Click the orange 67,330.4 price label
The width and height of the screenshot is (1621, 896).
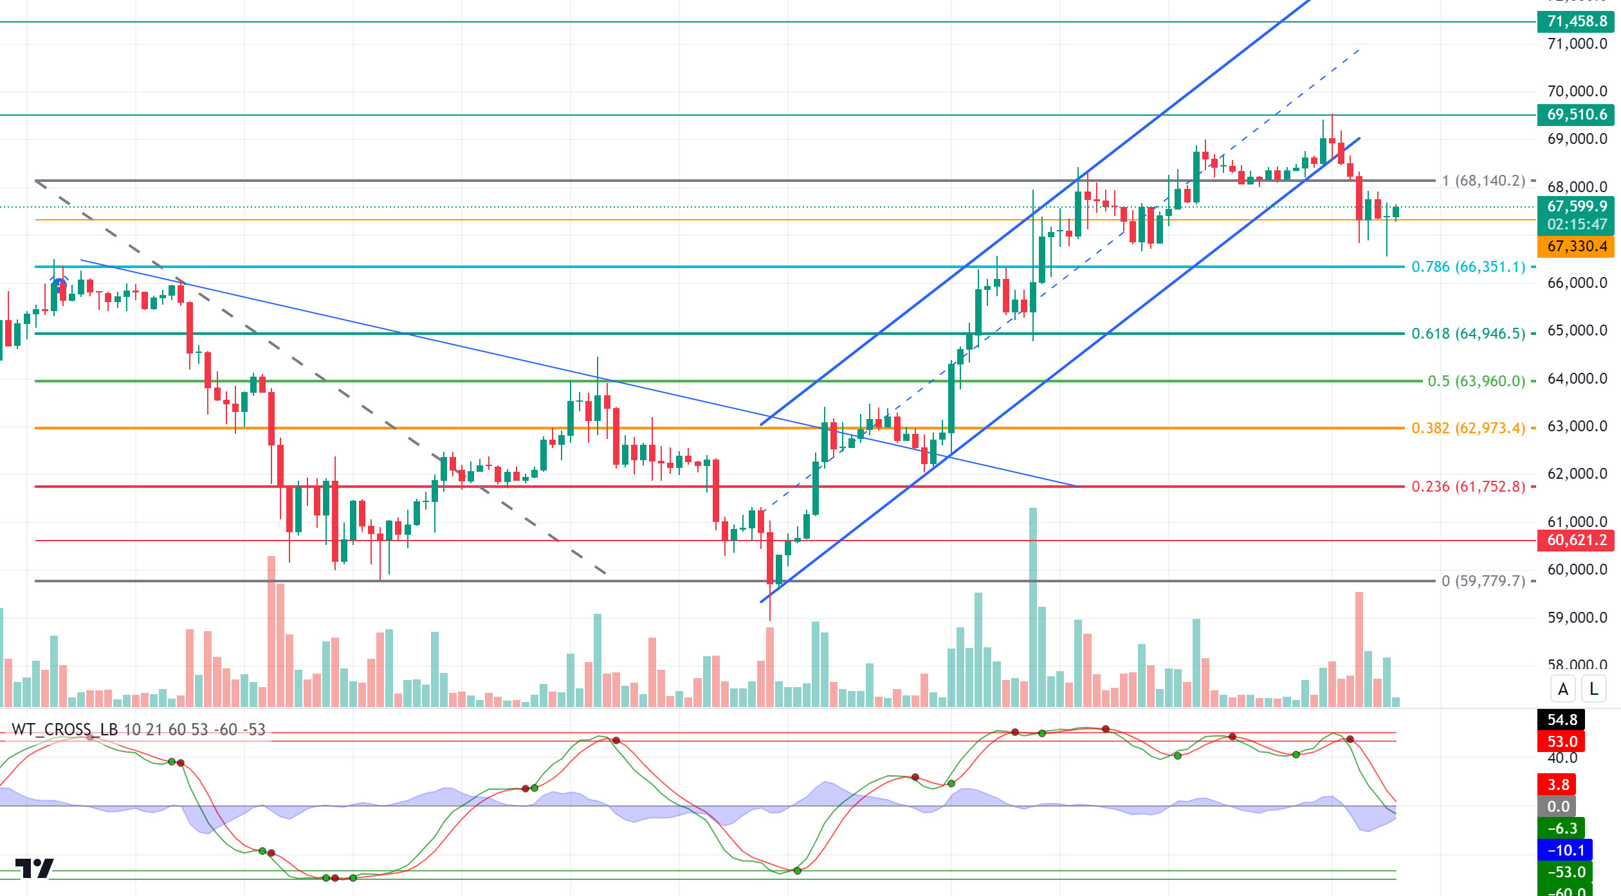[x=1576, y=246]
